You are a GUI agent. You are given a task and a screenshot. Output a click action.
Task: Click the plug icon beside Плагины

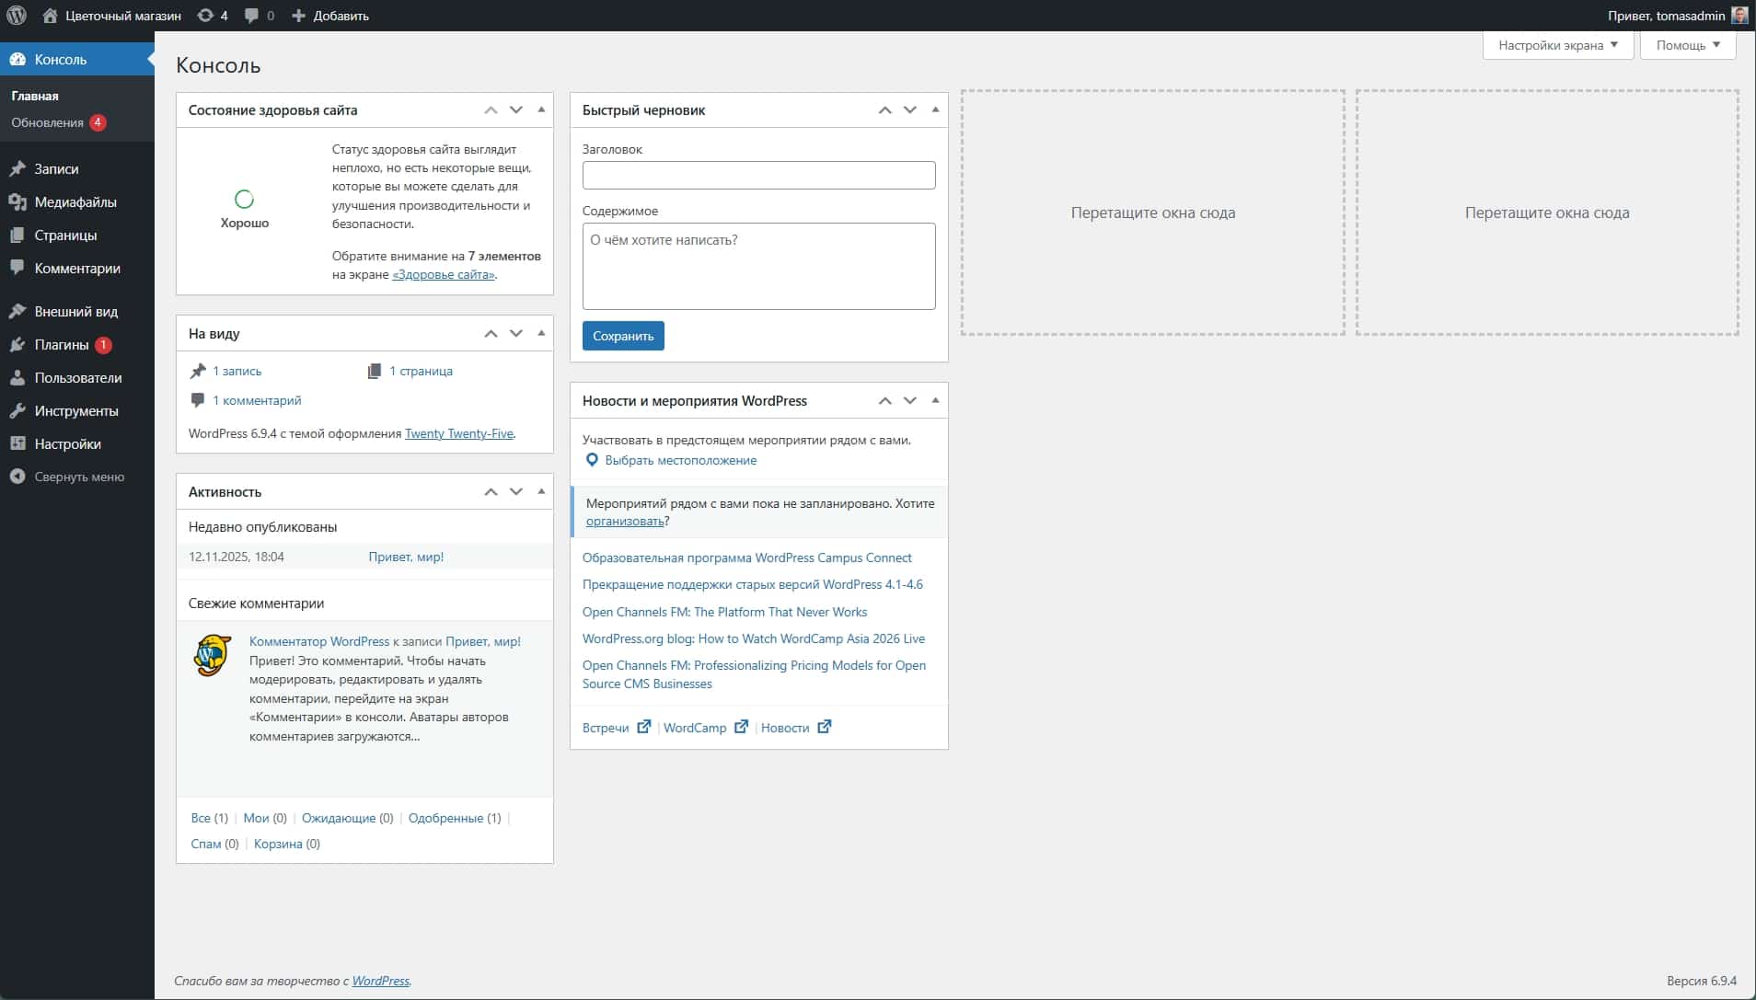coord(17,345)
